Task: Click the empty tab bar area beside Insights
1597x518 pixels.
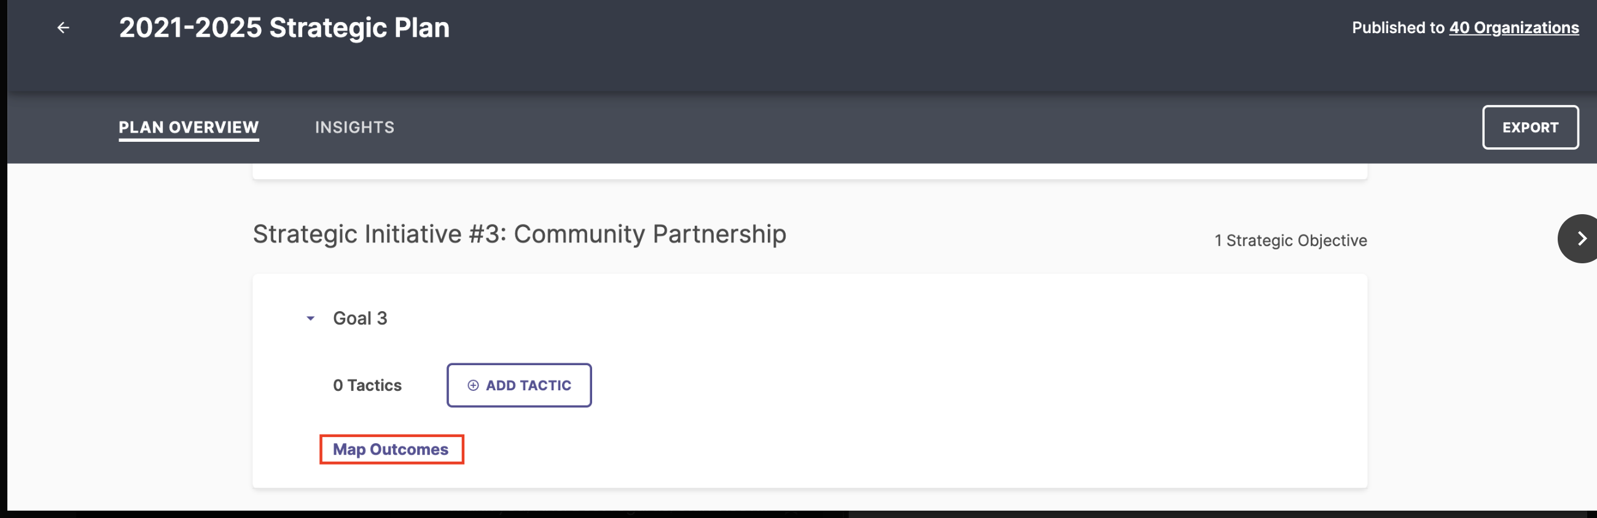Action: click(930, 128)
